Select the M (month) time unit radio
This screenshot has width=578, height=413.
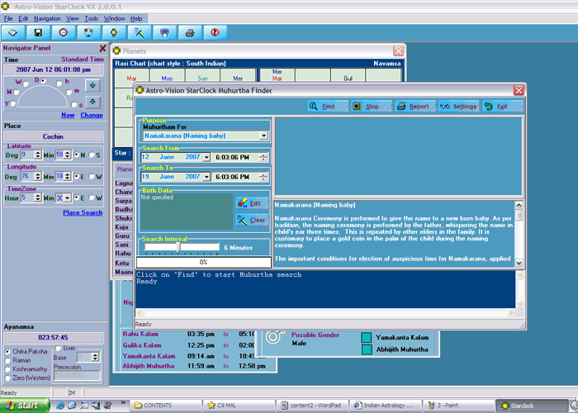[x=17, y=93]
